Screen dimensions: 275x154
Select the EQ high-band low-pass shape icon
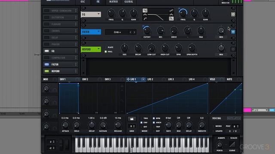pyautogui.click(x=171, y=19)
